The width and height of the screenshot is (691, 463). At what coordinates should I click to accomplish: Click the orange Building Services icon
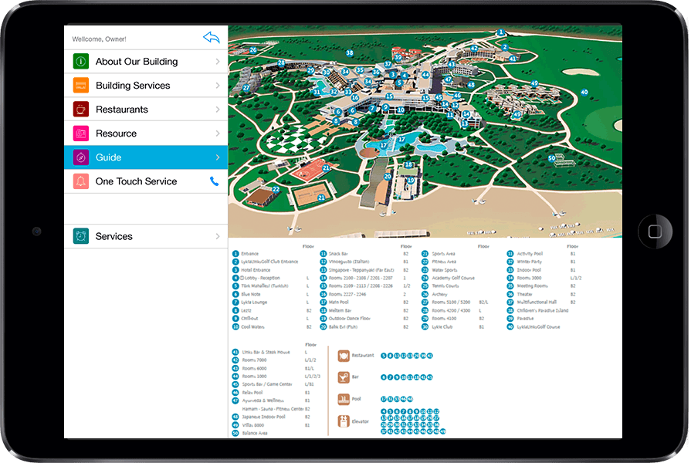pos(81,86)
